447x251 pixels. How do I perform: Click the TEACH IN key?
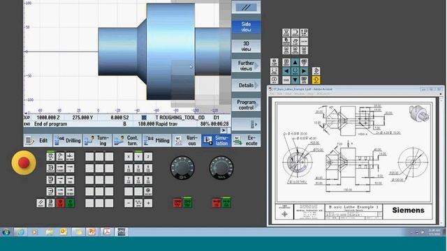(x=50, y=168)
